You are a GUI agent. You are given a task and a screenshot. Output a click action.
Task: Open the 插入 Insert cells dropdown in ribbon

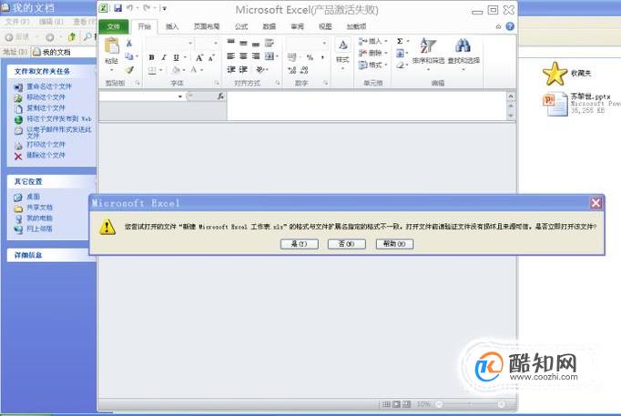[x=372, y=41]
